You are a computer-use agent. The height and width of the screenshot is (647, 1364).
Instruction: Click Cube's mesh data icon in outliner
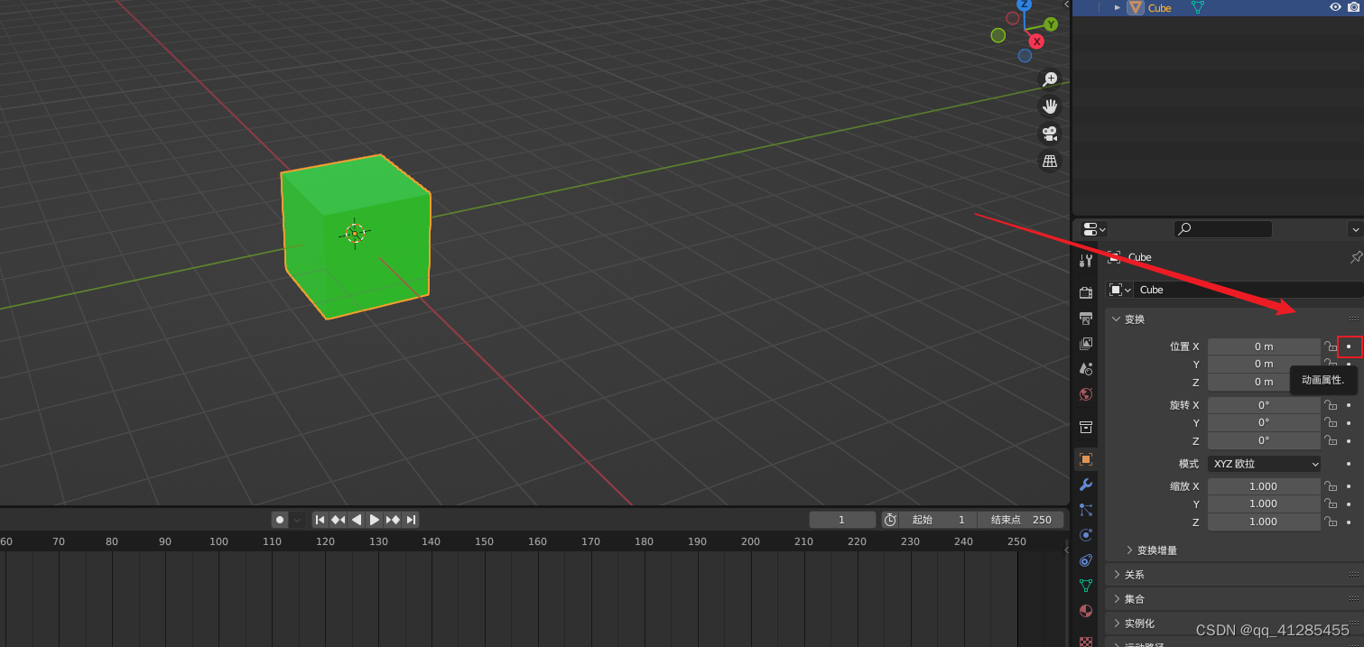tap(1198, 7)
